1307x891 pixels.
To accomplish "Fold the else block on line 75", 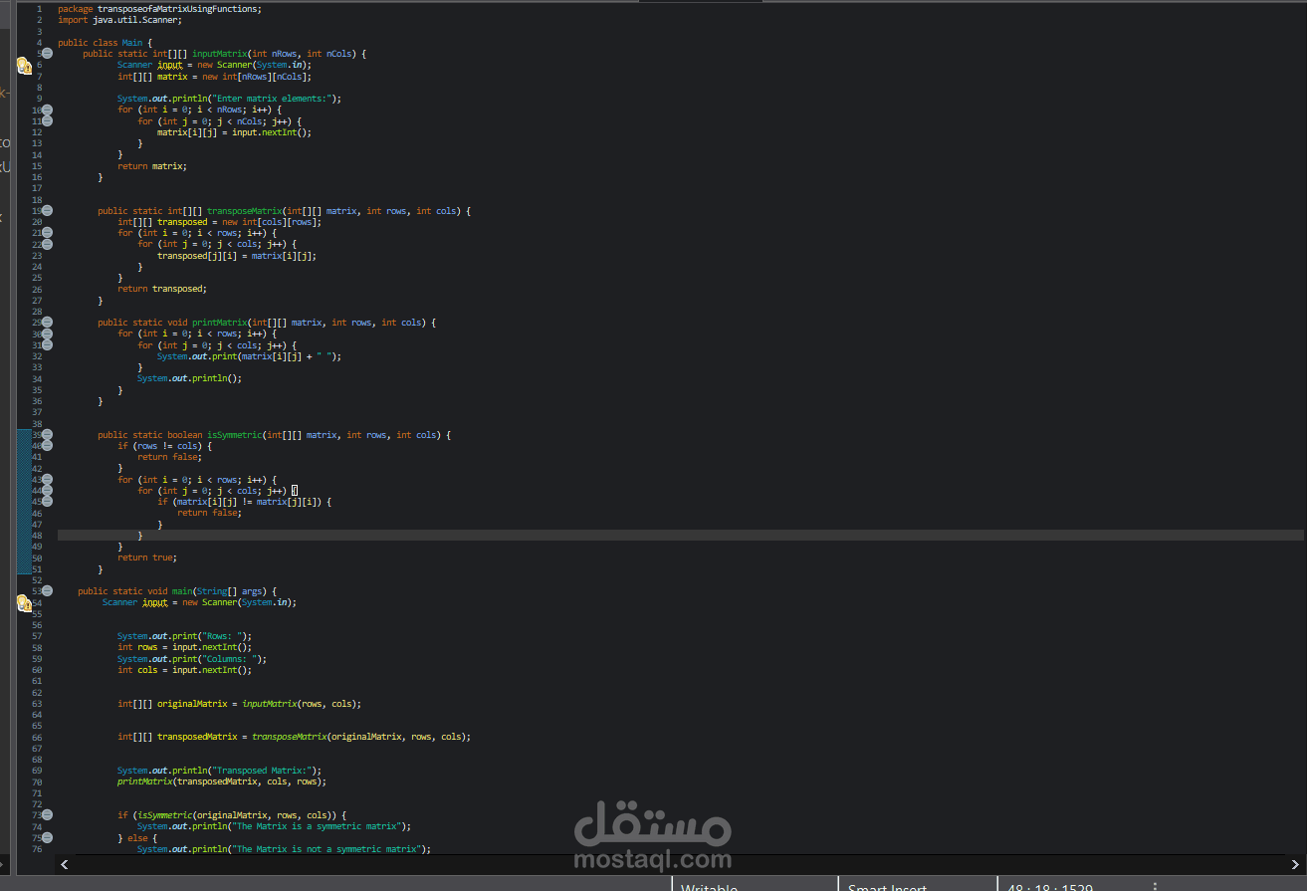I will pos(47,837).
